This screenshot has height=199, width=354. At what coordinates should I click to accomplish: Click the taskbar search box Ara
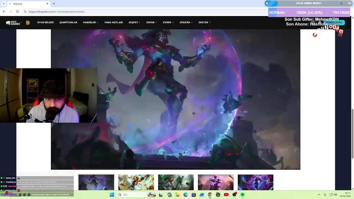[x=137, y=195]
